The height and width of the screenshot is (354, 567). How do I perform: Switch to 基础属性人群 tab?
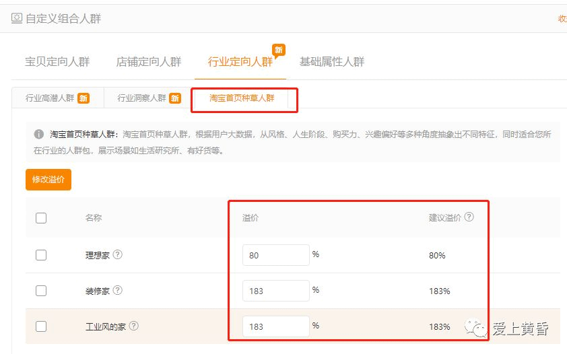point(332,62)
